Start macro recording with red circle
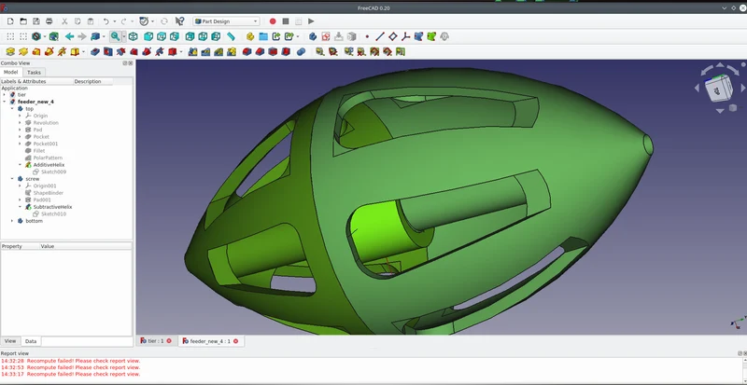Image resolution: width=747 pixels, height=385 pixels. (x=273, y=21)
